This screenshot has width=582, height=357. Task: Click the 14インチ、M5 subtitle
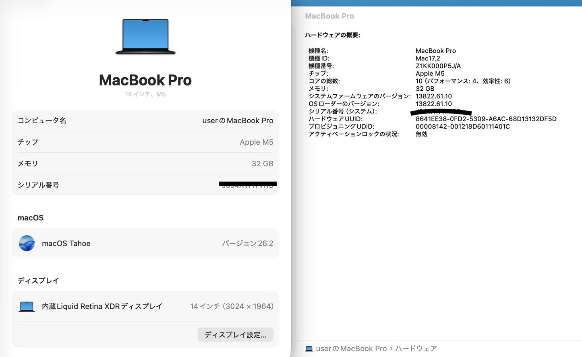tap(145, 94)
